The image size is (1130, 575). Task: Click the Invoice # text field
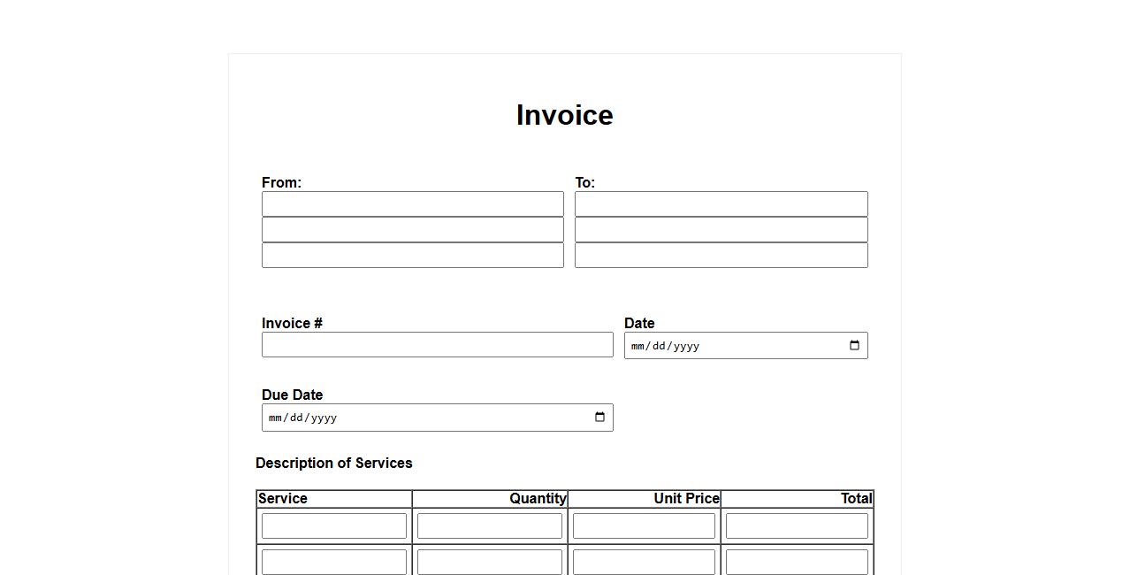(x=437, y=345)
